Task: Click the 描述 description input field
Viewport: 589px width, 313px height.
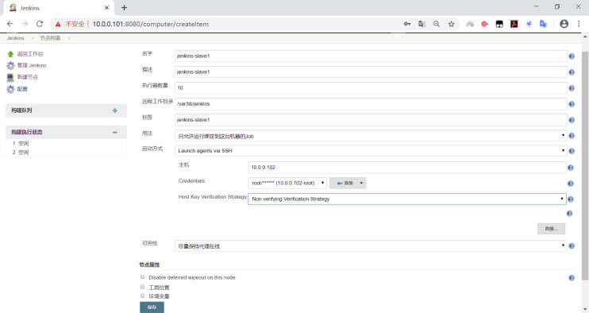Action: click(x=371, y=71)
